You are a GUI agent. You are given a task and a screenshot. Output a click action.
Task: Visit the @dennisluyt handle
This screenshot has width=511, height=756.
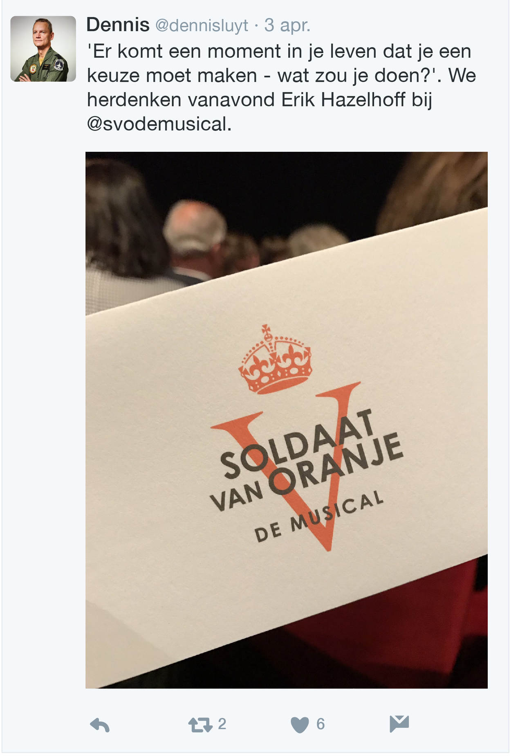point(202,25)
